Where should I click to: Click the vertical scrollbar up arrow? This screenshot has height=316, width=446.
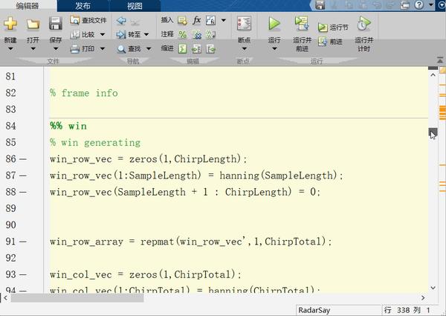[433, 75]
